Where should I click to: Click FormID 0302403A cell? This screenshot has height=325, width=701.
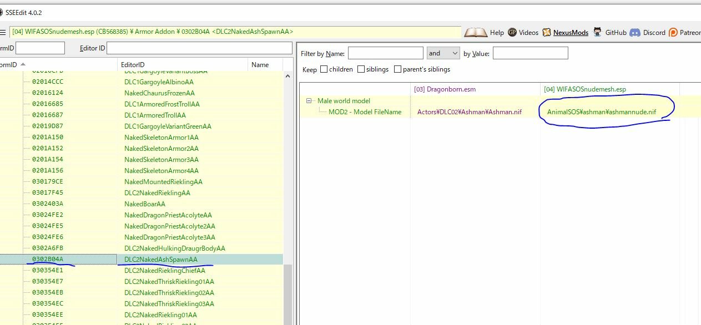[48, 204]
